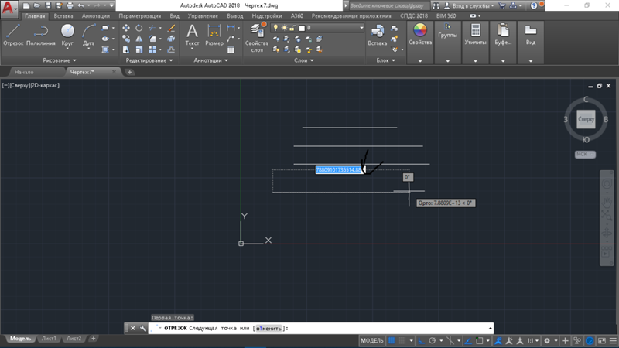This screenshot has height=348, width=619.
Task: Expand the Редактирование panel
Action: (x=149, y=60)
